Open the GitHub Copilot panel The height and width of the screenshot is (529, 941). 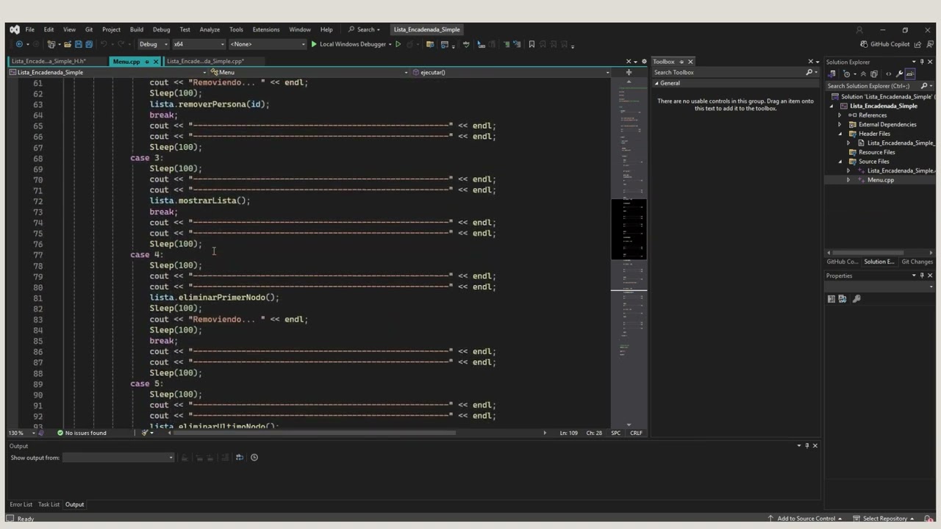pyautogui.click(x=885, y=44)
